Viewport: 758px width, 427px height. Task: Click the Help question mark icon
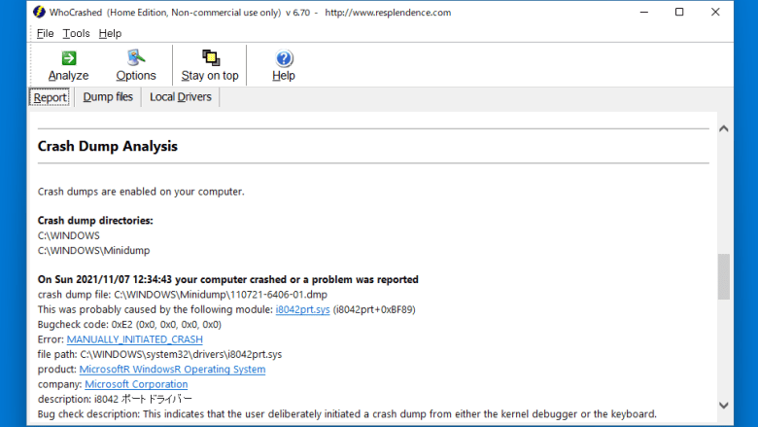(x=284, y=58)
